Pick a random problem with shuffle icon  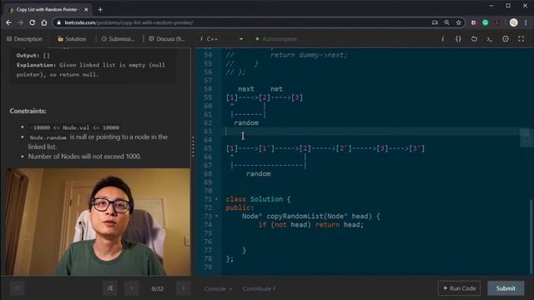click(x=110, y=288)
